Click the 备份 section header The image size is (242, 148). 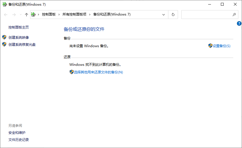67,38
